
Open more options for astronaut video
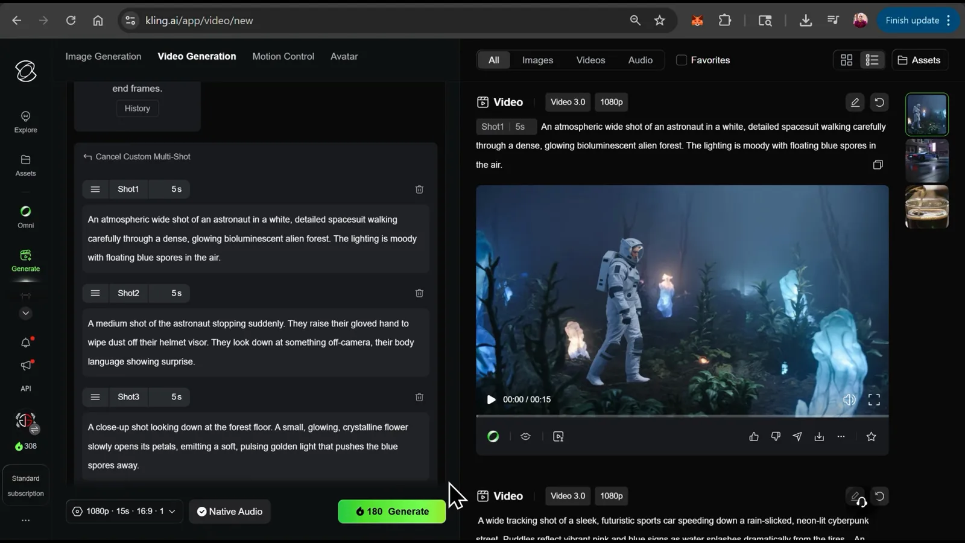pos(841,436)
